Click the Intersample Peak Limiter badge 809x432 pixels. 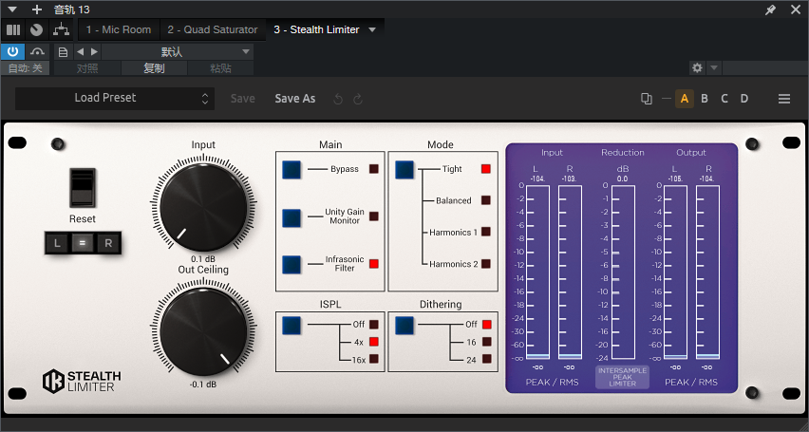[x=623, y=377]
